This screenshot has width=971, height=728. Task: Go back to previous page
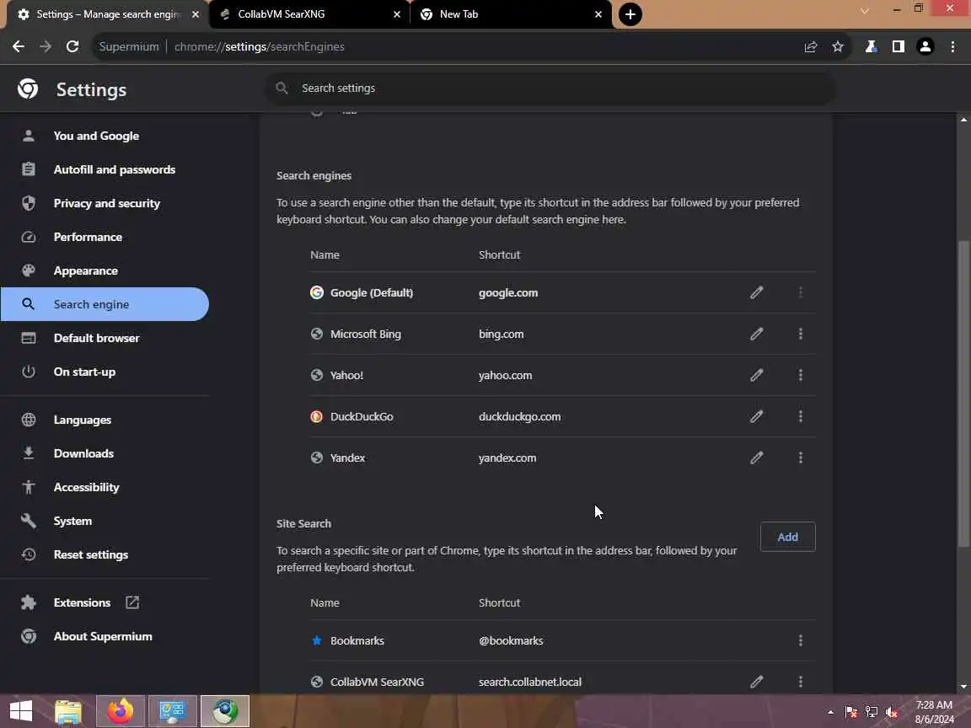[19, 46]
